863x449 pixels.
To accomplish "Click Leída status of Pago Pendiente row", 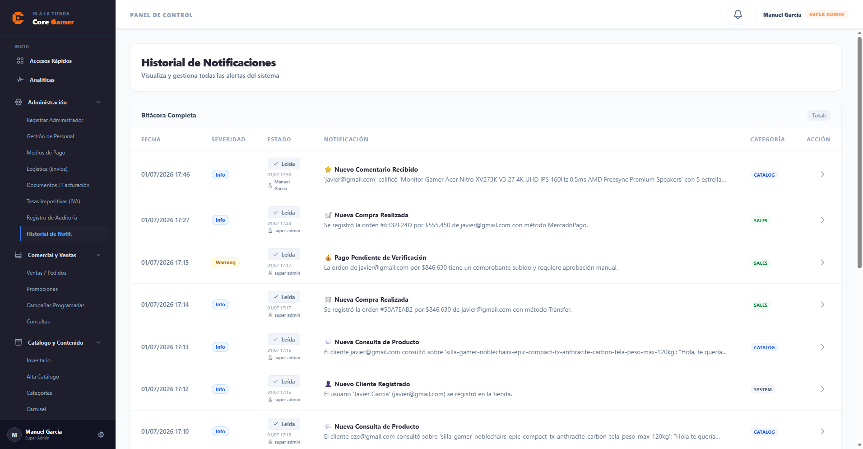I will click(284, 254).
